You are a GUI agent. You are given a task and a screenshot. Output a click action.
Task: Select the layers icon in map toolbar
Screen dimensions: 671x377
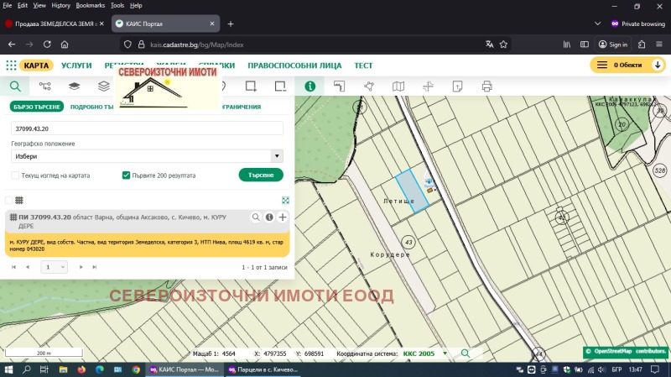coord(74,86)
